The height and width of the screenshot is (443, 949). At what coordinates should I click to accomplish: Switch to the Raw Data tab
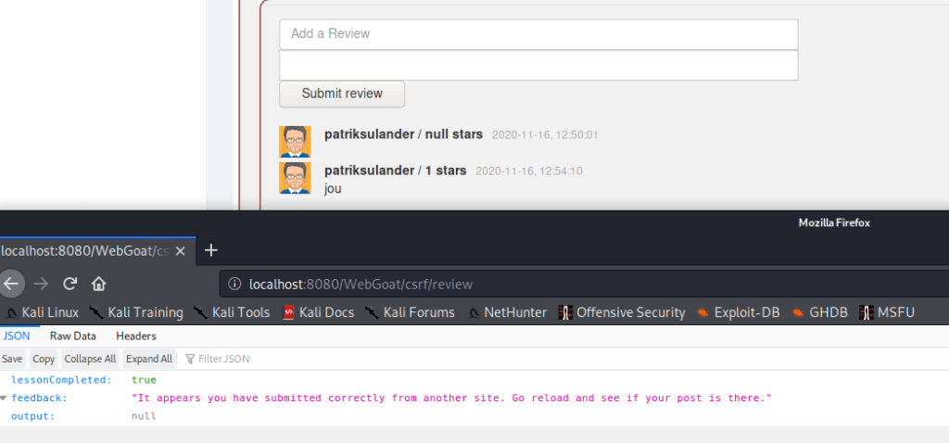point(73,336)
